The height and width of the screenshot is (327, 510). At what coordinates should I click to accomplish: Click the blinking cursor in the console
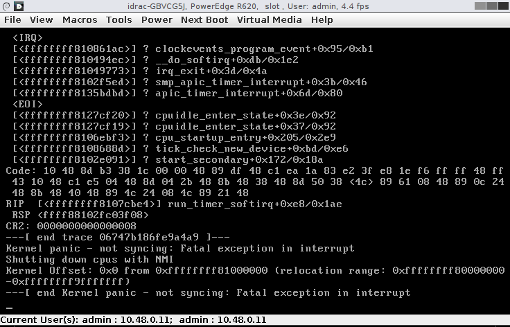9,308
